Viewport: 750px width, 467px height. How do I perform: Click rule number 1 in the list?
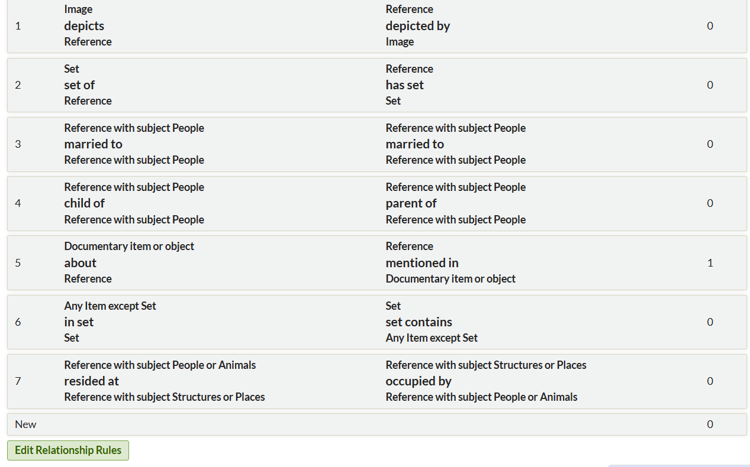coord(18,26)
